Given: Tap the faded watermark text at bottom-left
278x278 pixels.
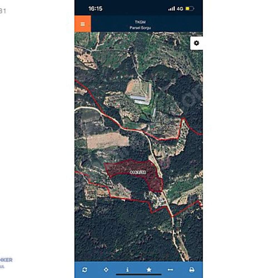Looking at the screenshot, I should tap(6, 263).
